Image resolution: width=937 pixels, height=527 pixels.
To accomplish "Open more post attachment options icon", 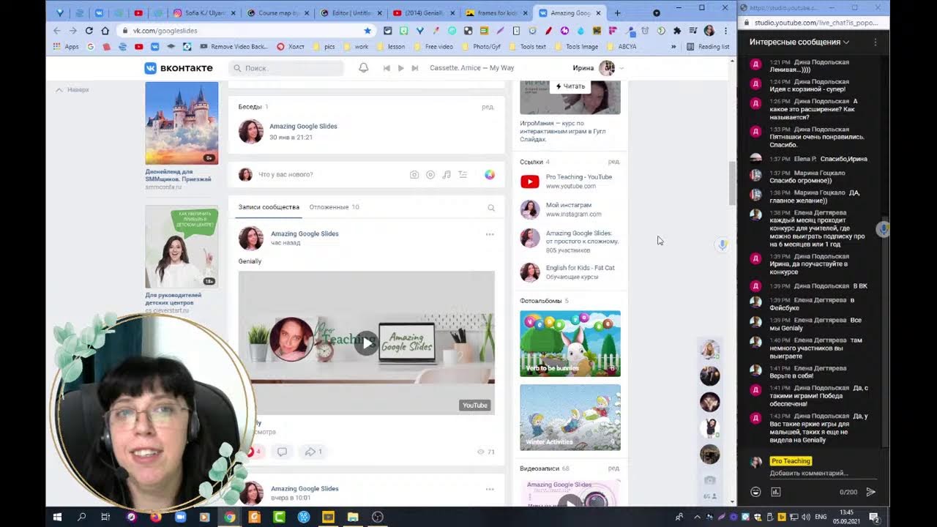I will tap(463, 175).
